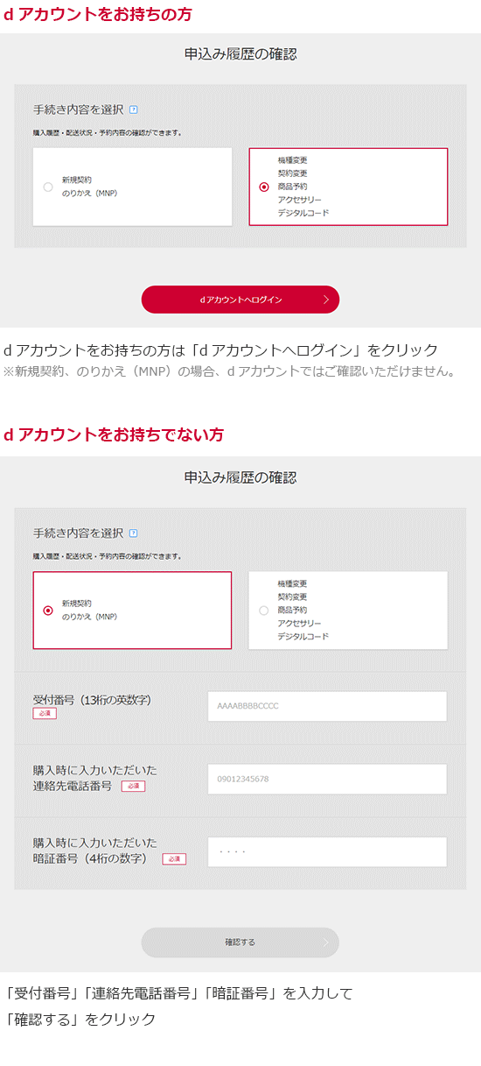Click the dアカウントをお持ちの方 heading
The width and height of the screenshot is (481, 1066).
98,14
